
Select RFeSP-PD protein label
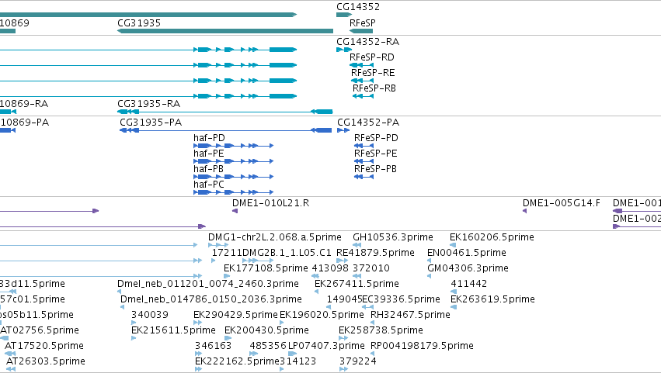tap(376, 138)
